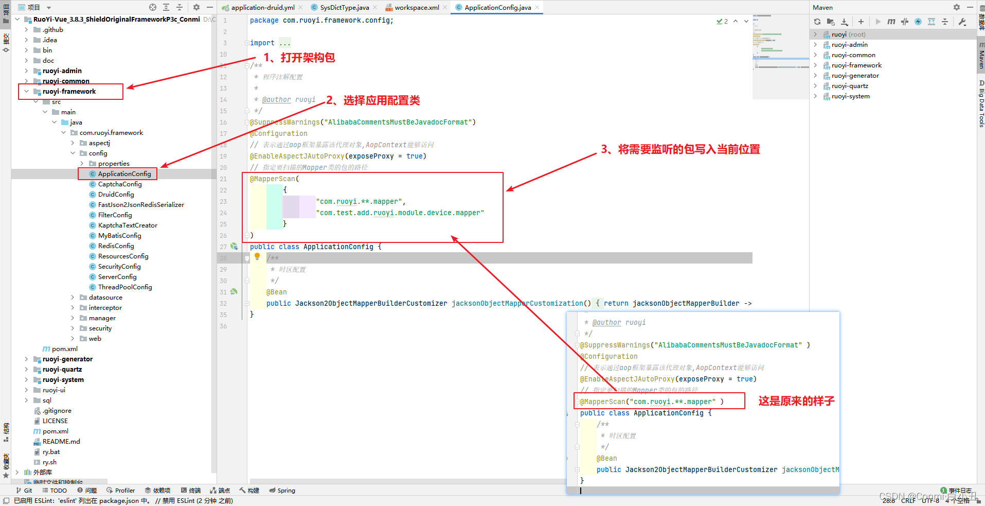Close the ApplicationConfig.java tab
This screenshot has height=506, width=985.
coord(537,7)
